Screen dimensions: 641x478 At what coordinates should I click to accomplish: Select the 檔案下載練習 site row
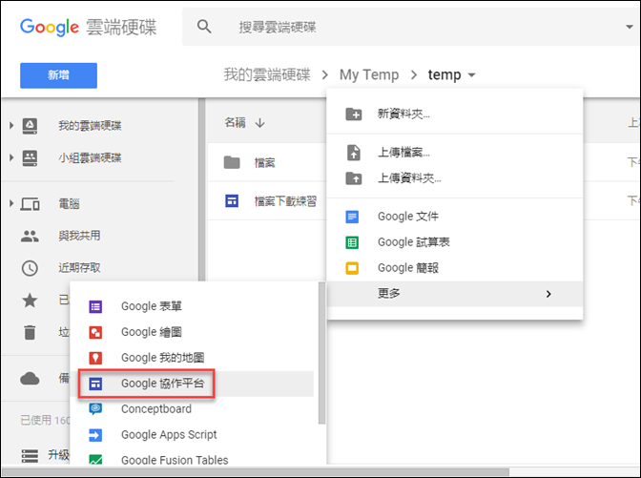pyautogui.click(x=266, y=200)
